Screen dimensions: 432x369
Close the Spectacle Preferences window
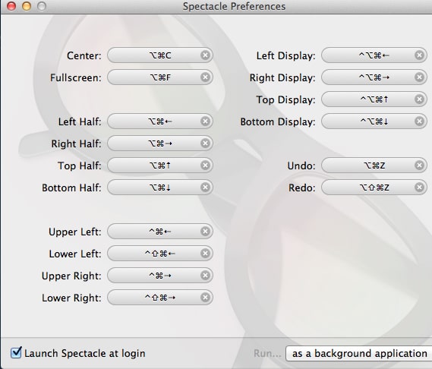click(11, 6)
